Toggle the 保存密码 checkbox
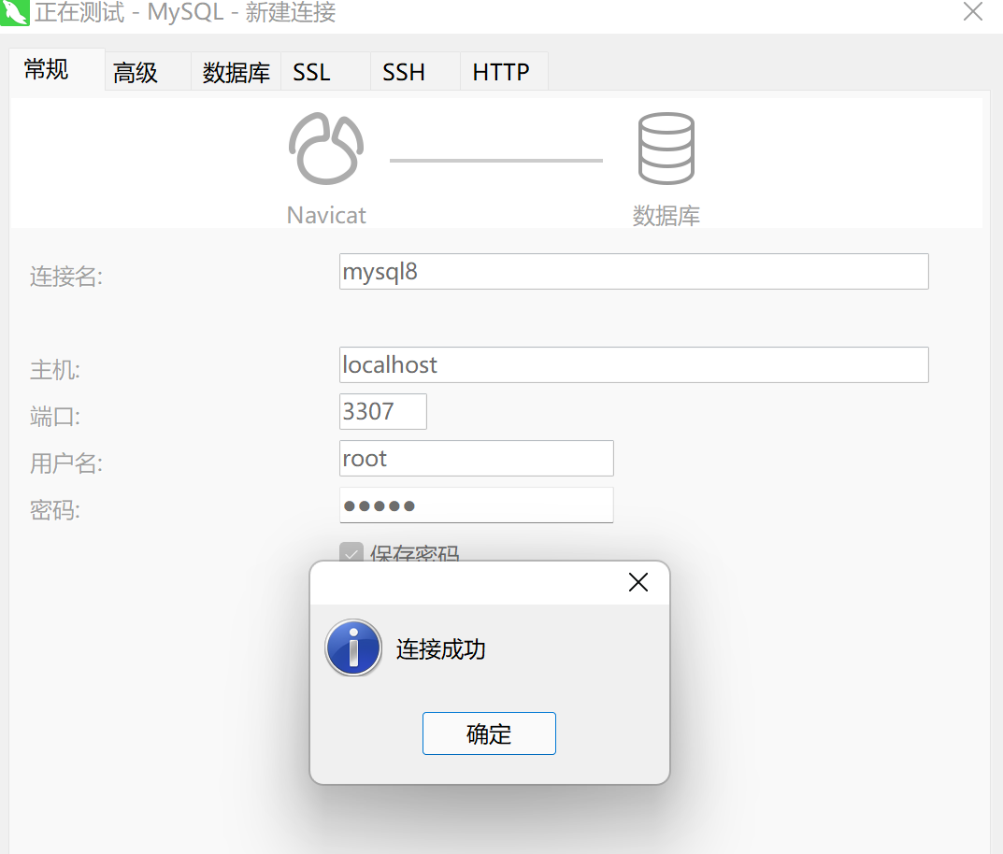The width and height of the screenshot is (1003, 854). [x=351, y=552]
